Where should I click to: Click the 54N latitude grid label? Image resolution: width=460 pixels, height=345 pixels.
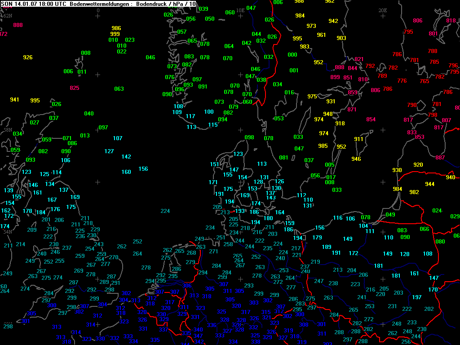click(8, 232)
